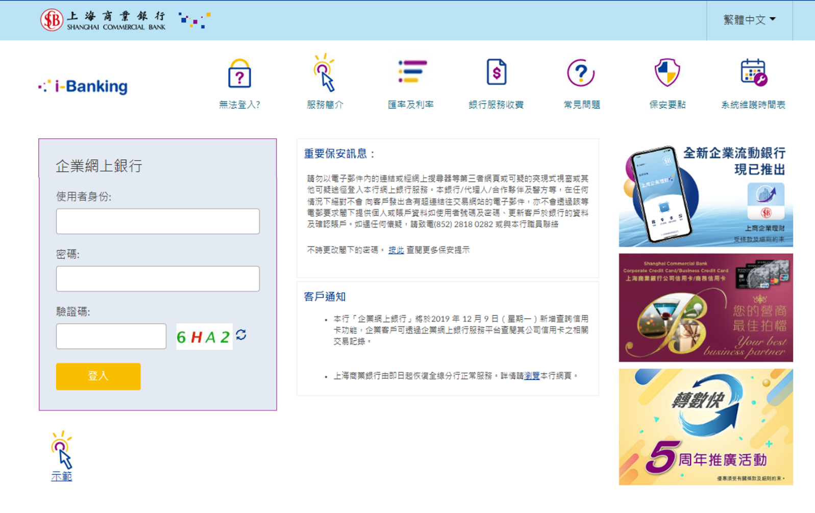Click the 示範 demo pointer icon
Image resolution: width=815 pixels, height=513 pixels.
pos(61,450)
